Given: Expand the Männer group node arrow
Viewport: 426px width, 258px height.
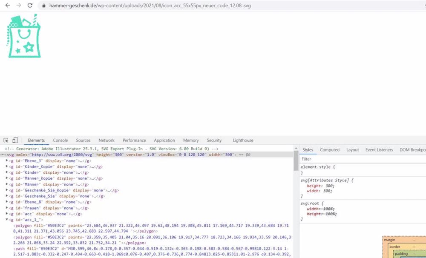Looking at the screenshot, I should coord(7,184).
